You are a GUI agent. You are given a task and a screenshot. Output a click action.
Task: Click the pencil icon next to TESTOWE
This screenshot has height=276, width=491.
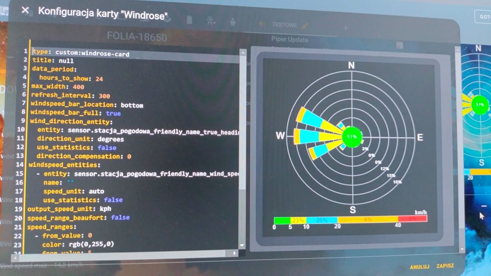coord(304,25)
